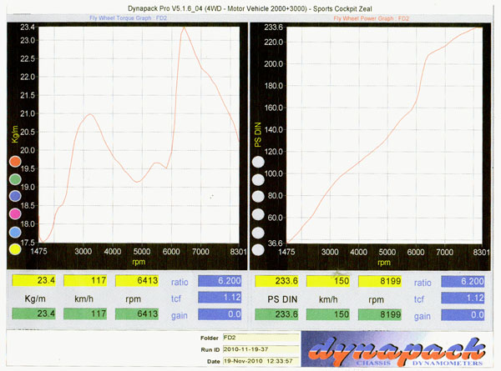This screenshot has height=371, width=501.
Task: Select the green run color circle
Action: [15, 179]
